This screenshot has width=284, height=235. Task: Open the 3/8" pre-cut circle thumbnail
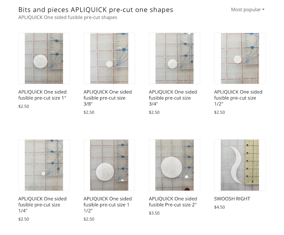109,58
